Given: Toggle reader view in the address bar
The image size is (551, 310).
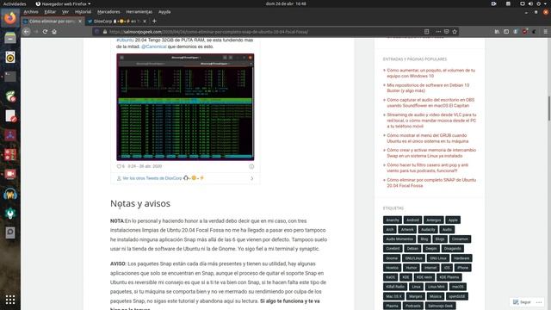Looking at the screenshot, I should 427,32.
